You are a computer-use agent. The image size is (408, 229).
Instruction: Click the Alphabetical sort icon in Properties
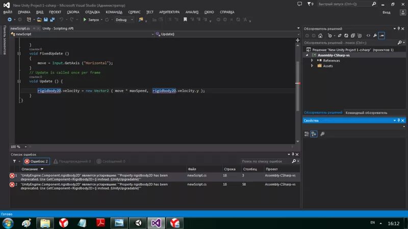coord(314,134)
